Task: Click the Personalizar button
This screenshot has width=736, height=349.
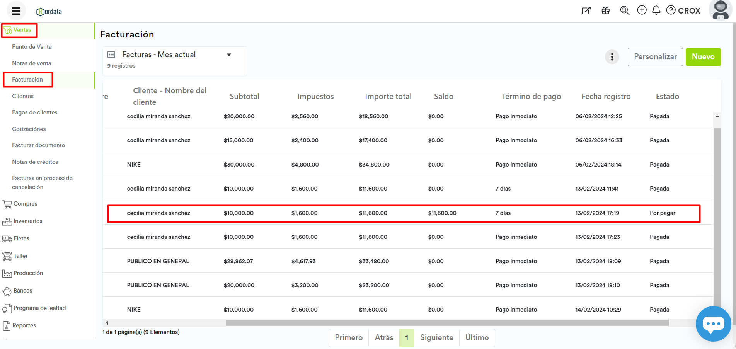Action: tap(655, 57)
